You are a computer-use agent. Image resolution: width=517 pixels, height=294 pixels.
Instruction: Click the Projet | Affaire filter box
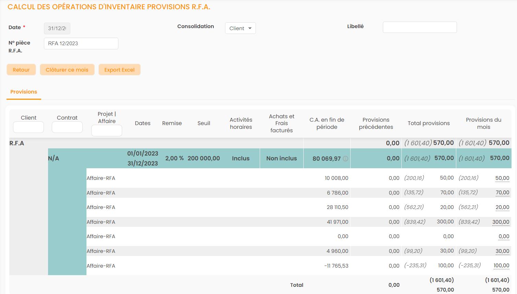[107, 131]
